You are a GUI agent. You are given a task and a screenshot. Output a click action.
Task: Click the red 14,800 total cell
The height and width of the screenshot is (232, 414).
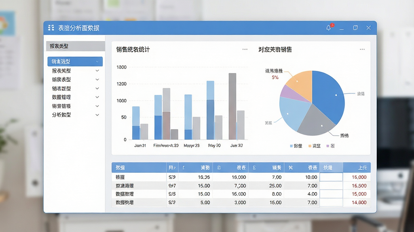[359, 203]
